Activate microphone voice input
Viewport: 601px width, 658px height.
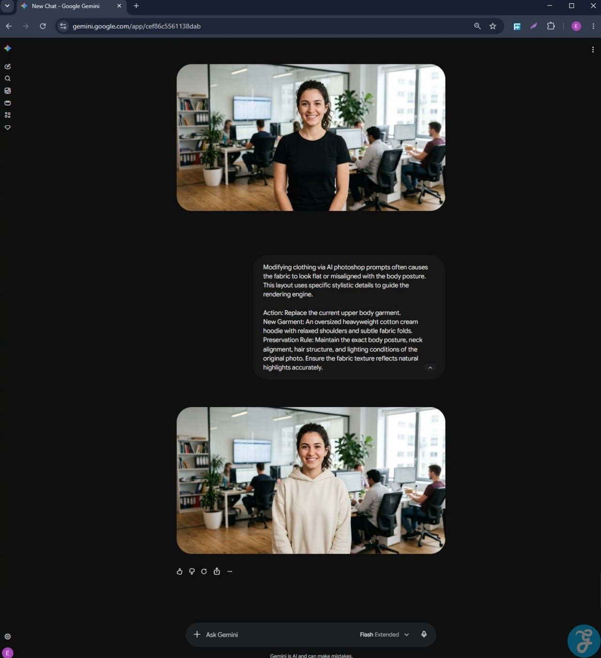[424, 634]
